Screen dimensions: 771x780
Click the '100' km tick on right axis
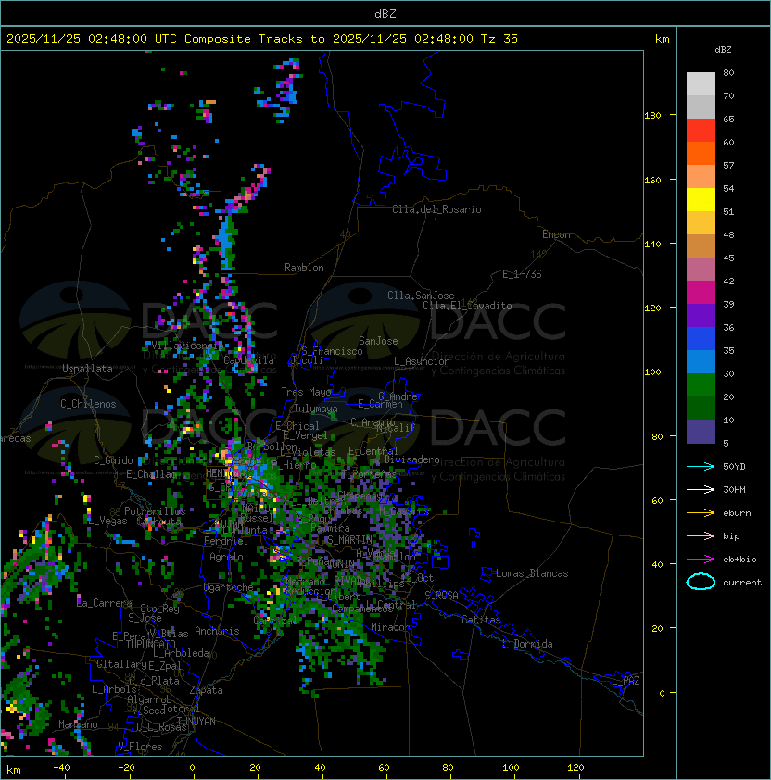click(x=652, y=372)
